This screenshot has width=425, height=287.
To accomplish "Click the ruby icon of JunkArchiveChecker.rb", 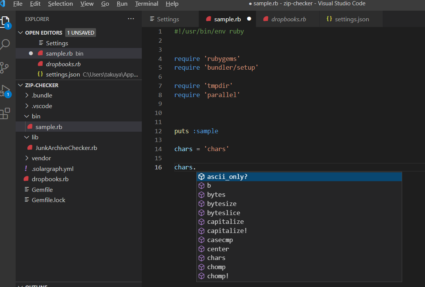I will coord(30,148).
